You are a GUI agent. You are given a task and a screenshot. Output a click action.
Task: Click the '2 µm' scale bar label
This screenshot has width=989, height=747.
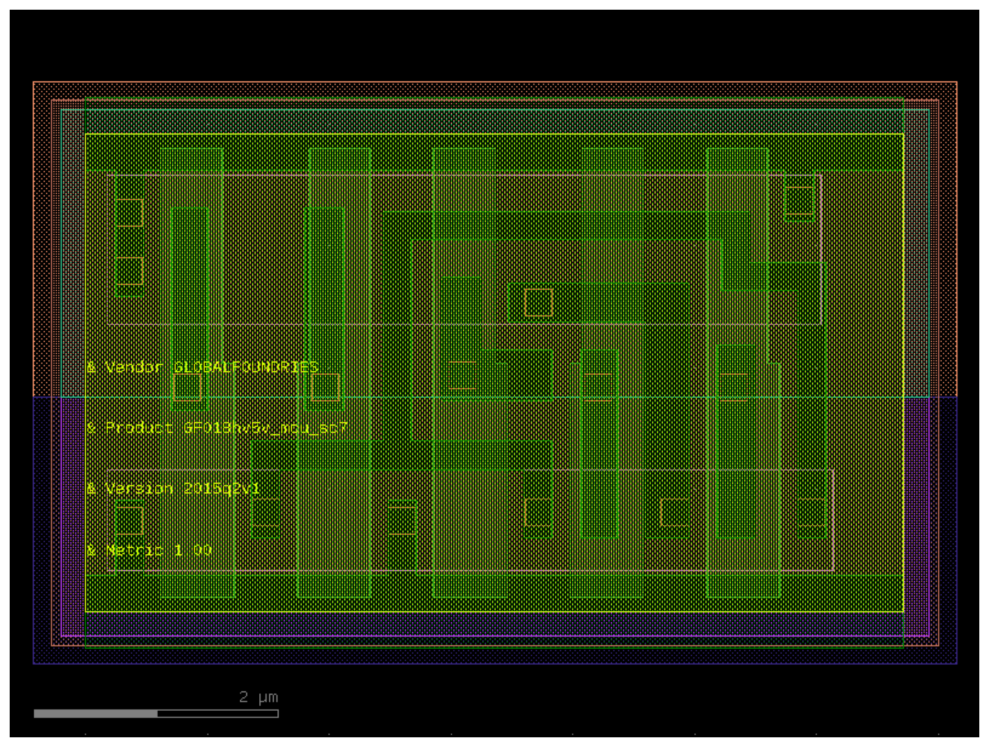[259, 697]
